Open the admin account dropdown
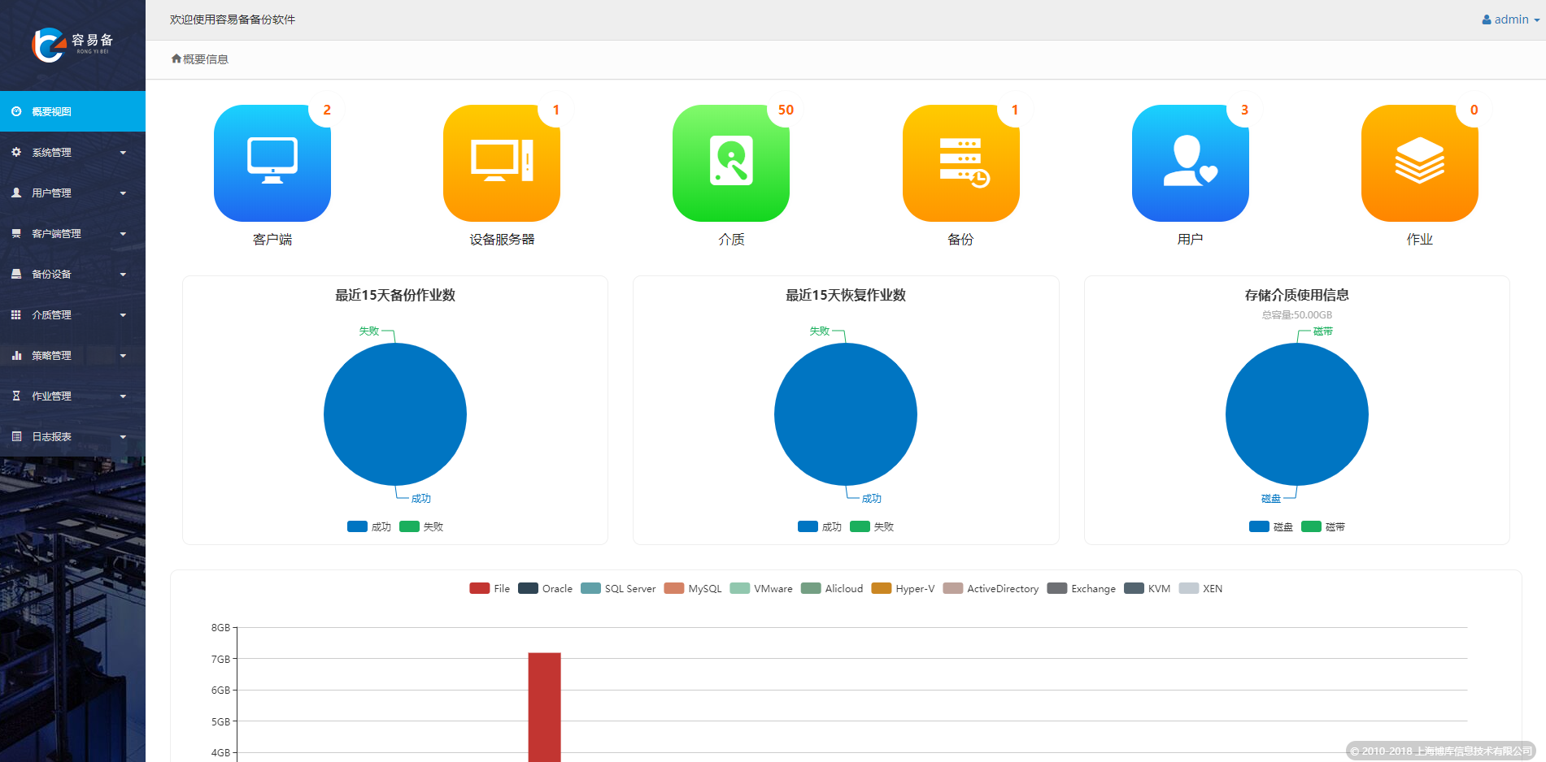This screenshot has width=1546, height=762. tap(1511, 19)
